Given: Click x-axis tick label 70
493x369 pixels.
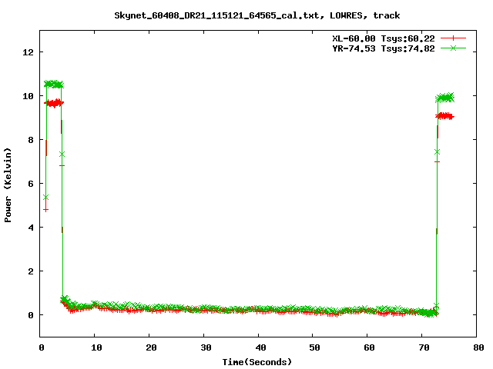Looking at the screenshot, I should click(x=424, y=347).
